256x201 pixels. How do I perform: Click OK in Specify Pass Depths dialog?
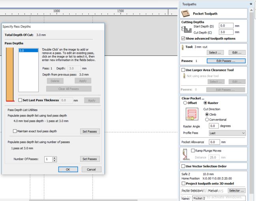[x=68, y=169]
